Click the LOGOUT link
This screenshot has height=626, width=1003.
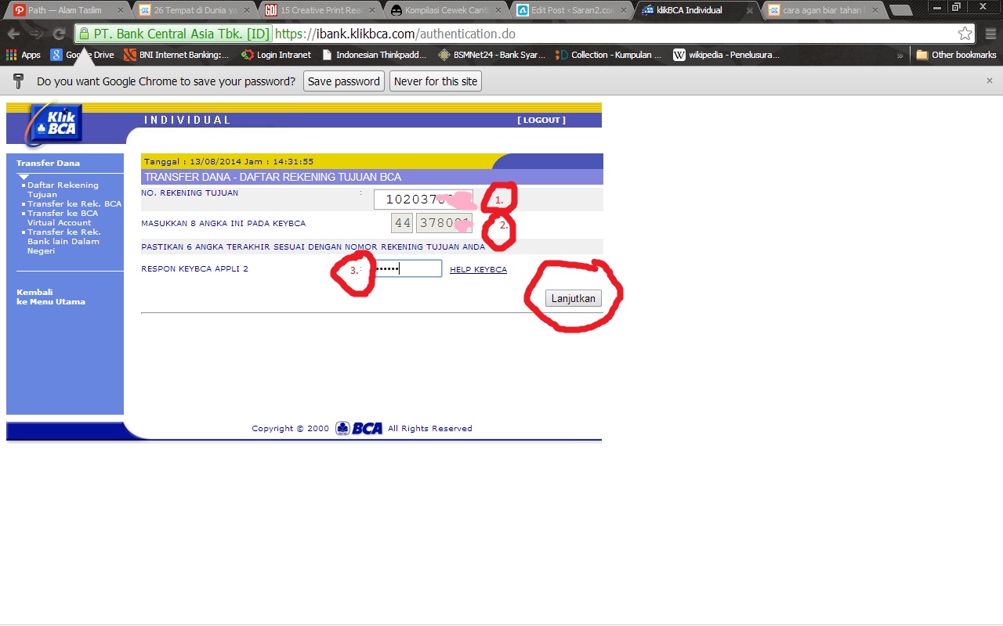tap(541, 120)
